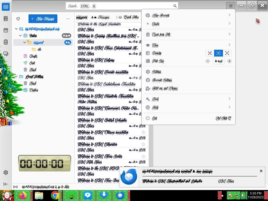The width and height of the screenshot is (268, 201).
Task: Click the download arrow taskbar icon
Action: coord(104,195)
